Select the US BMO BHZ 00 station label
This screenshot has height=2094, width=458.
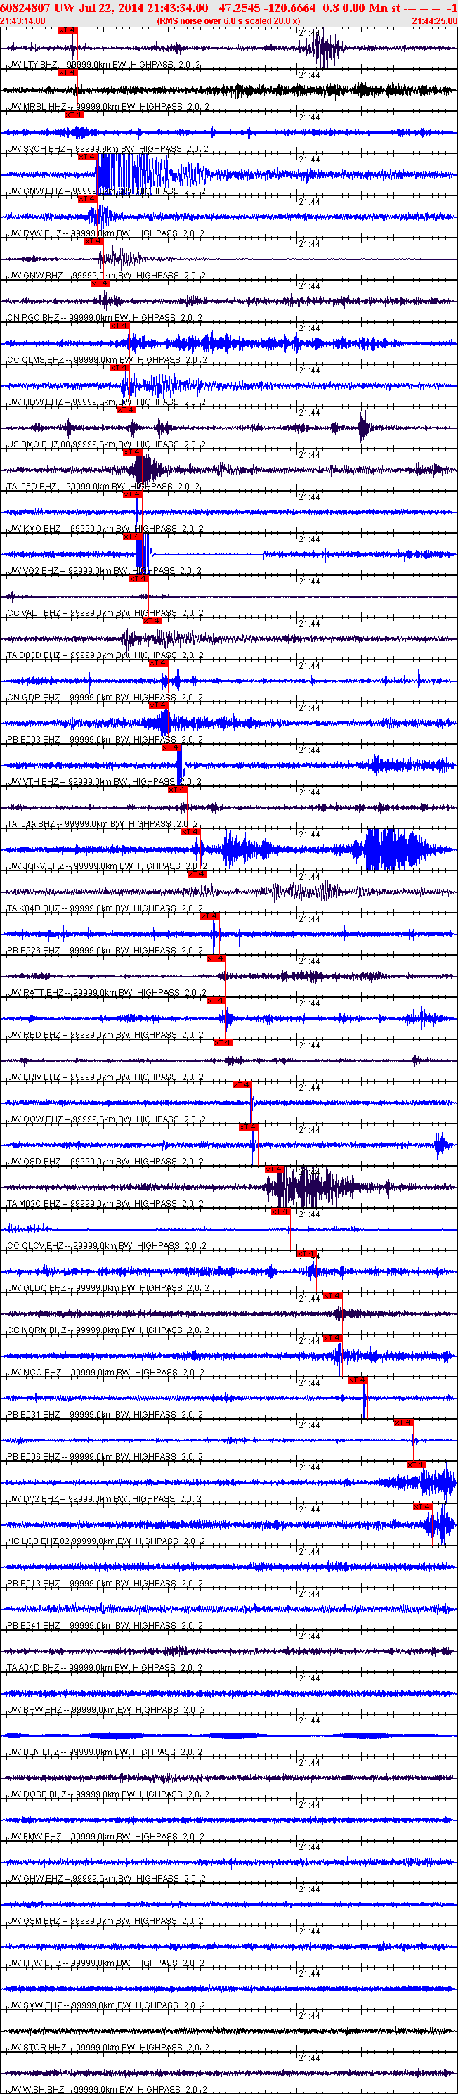click(x=105, y=444)
